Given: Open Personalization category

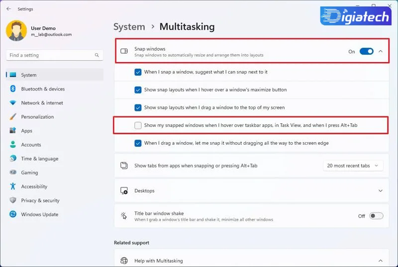Looking at the screenshot, I should (55, 117).
